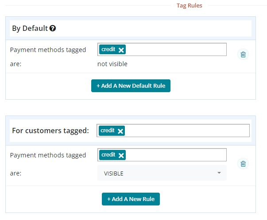Select the credit chip in For customers tagged
The height and width of the screenshot is (220, 267).
point(108,131)
